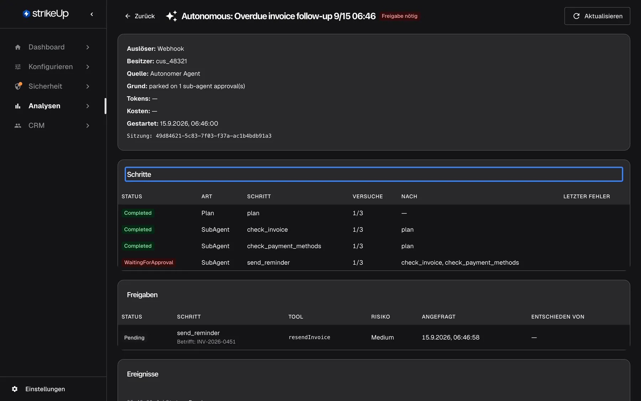Click the Ereignisse section heading
This screenshot has height=401, width=641.
pyautogui.click(x=142, y=374)
